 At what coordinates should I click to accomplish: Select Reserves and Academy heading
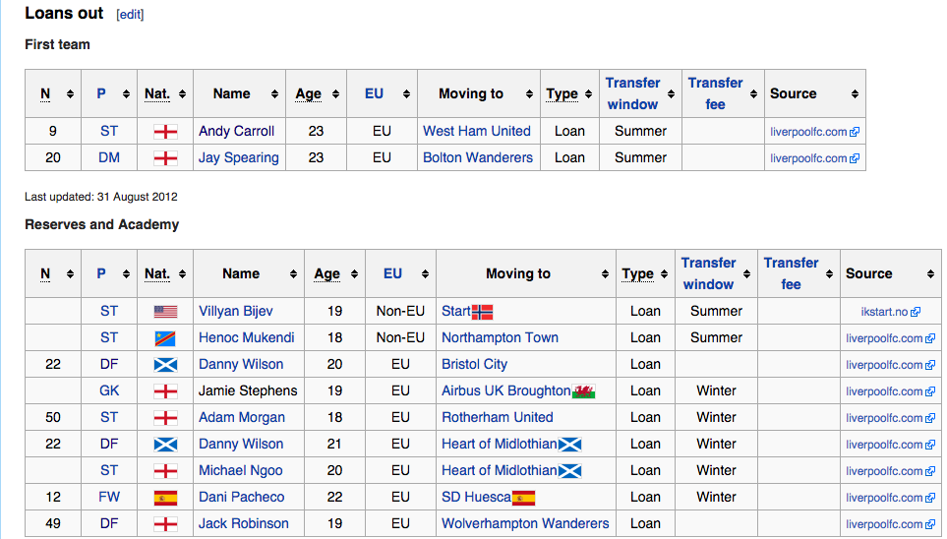pos(102,225)
